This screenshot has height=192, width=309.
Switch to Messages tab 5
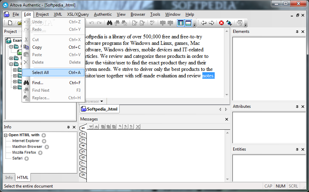tap(83, 151)
